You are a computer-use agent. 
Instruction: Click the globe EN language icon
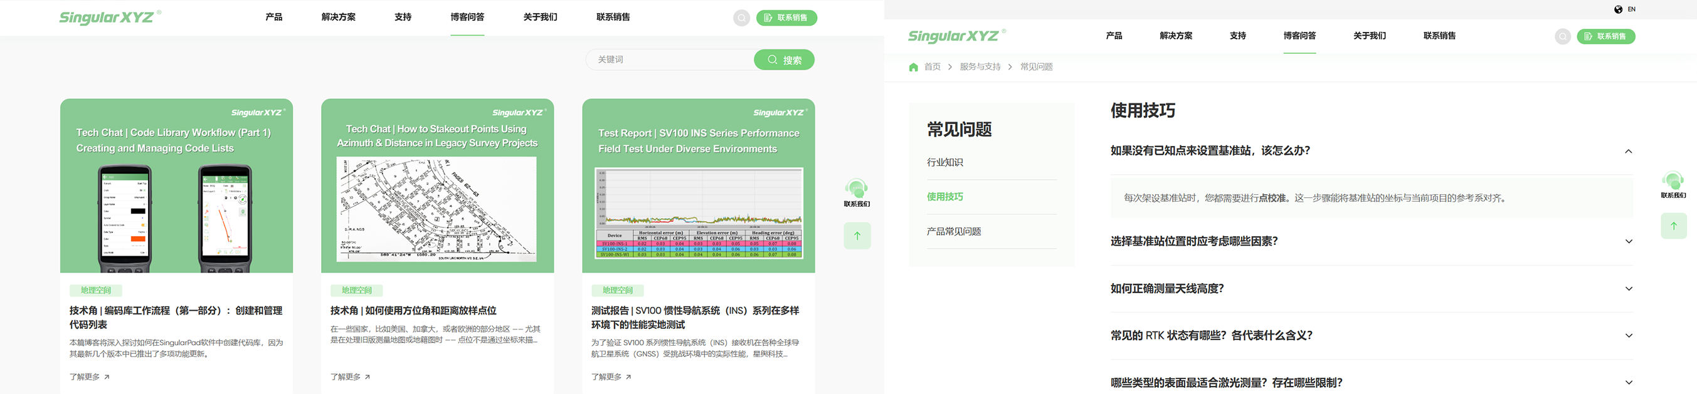click(x=1618, y=9)
